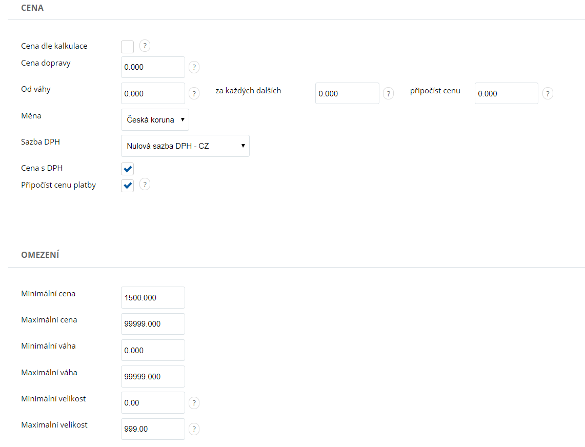Image resolution: width=585 pixels, height=447 pixels.
Task: Open the Měna currency dropdown
Action: [x=155, y=120]
